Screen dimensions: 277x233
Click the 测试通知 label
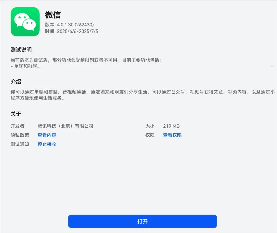coord(20,144)
